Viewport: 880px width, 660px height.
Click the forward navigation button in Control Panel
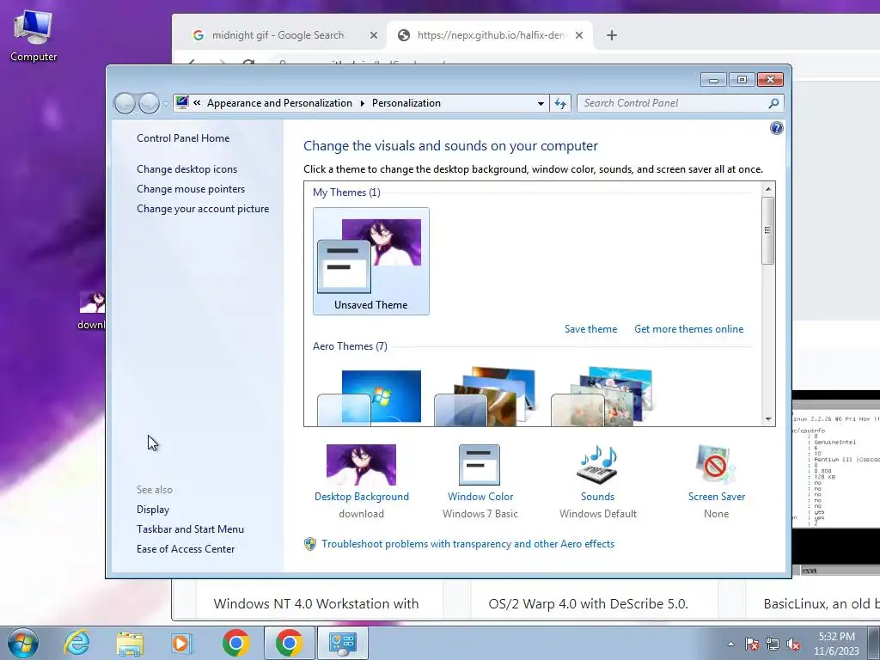(x=149, y=103)
